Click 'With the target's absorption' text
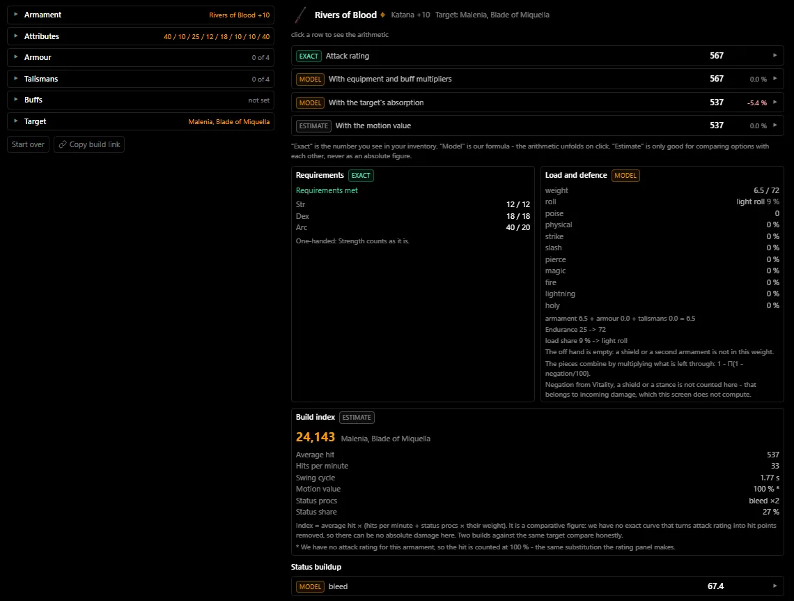 pos(376,102)
